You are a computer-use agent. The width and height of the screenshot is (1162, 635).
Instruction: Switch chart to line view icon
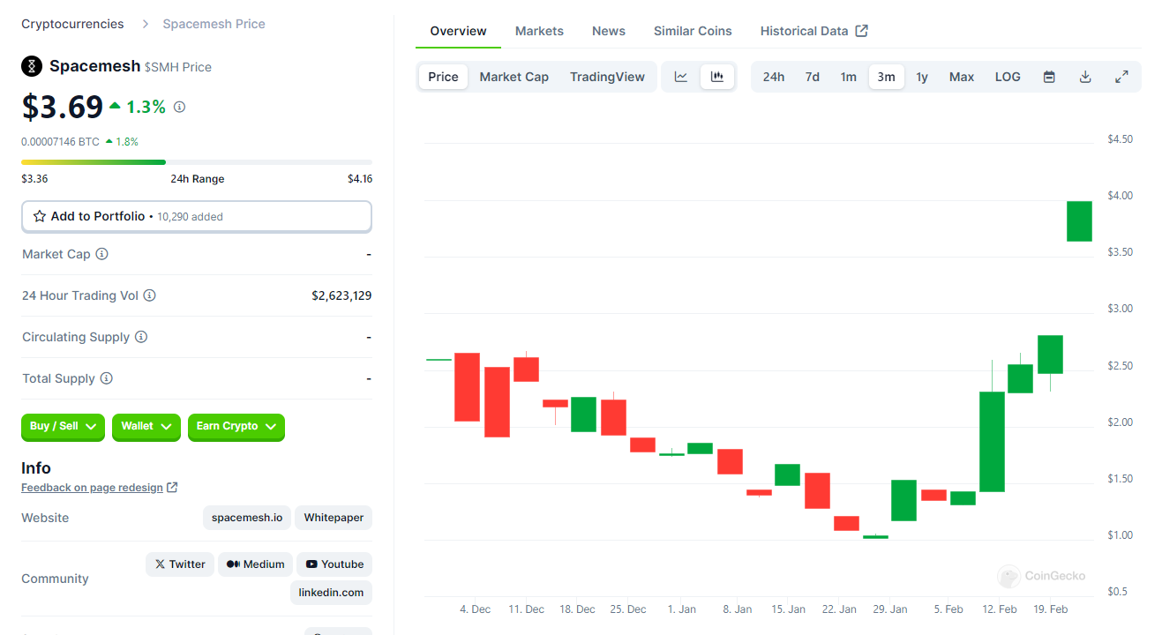point(681,77)
